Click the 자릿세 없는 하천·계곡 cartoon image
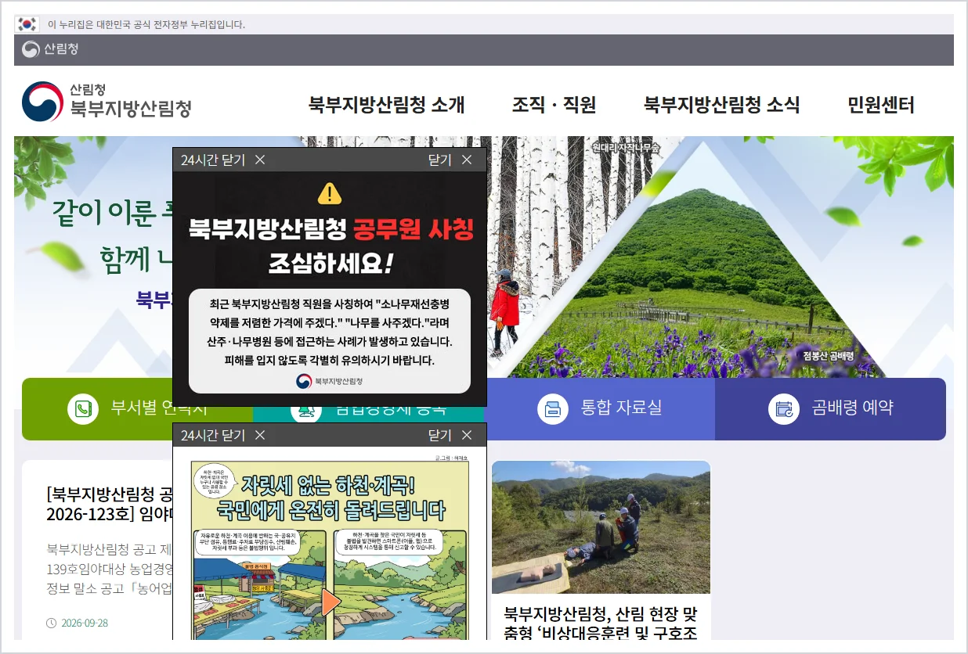 (330, 549)
